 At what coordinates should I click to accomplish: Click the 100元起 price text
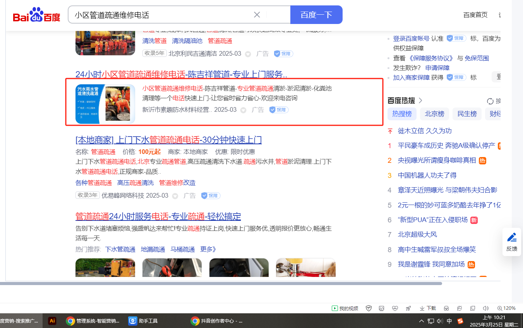[149, 152]
